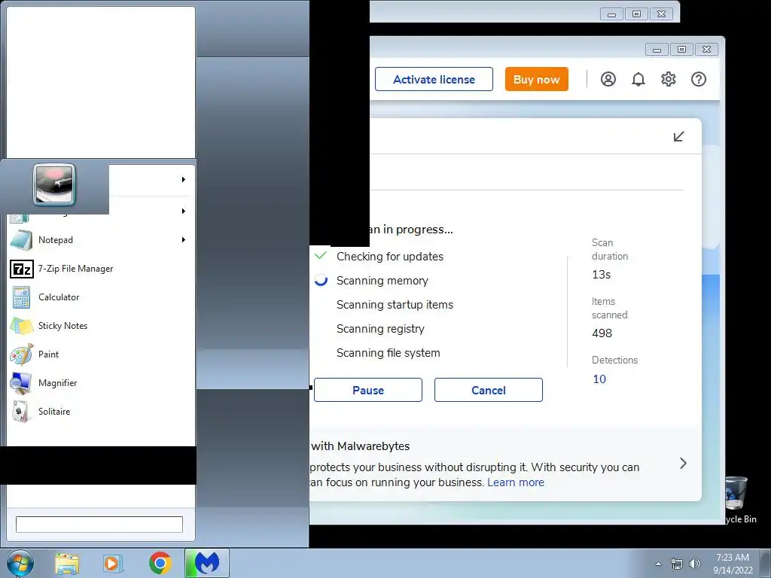Viewport: 771px width, 578px height.
Task: Click the Activate license button
Action: (434, 79)
